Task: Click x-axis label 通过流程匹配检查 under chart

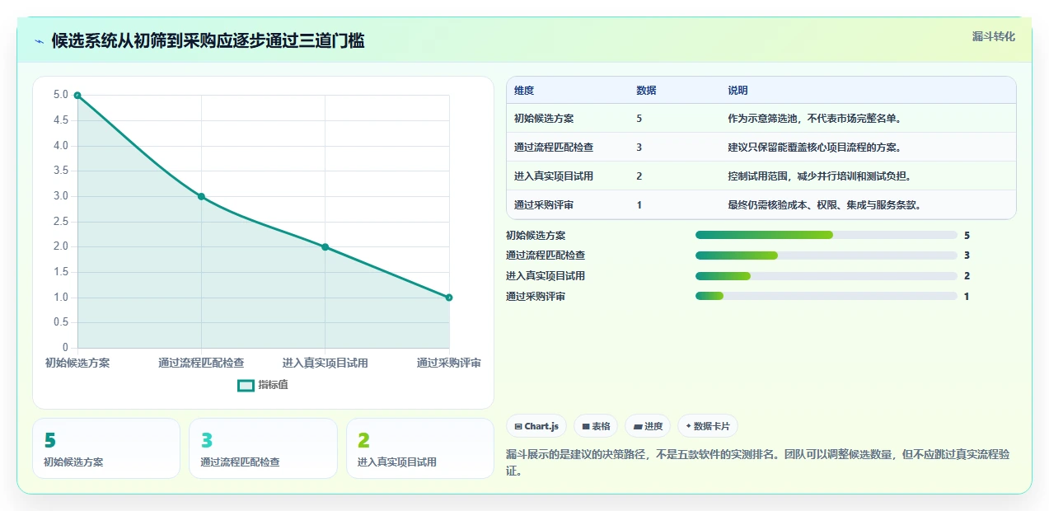Action: (201, 363)
